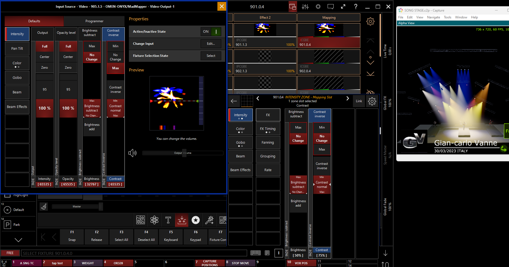Click the clear broom icon beside Master
This screenshot has width=509, height=267.
44,207
